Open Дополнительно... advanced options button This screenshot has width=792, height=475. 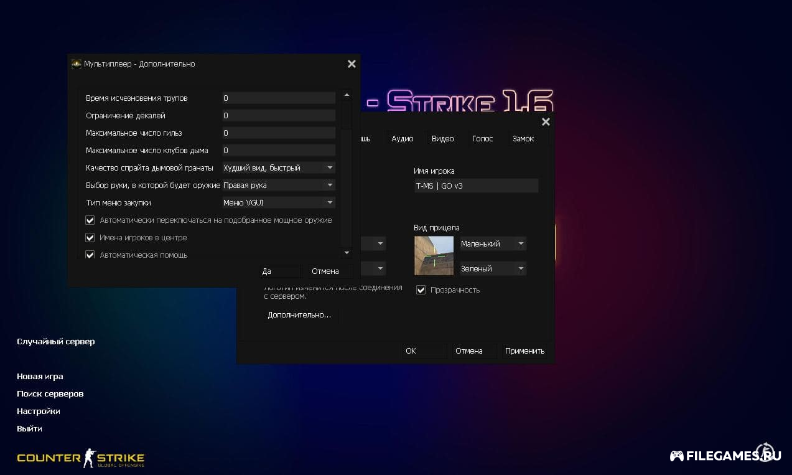coord(300,315)
